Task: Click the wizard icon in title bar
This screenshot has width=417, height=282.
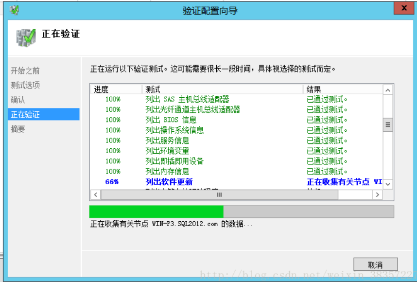Action: (14, 10)
